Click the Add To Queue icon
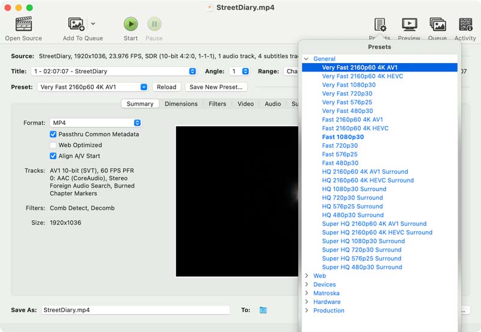 click(76, 24)
